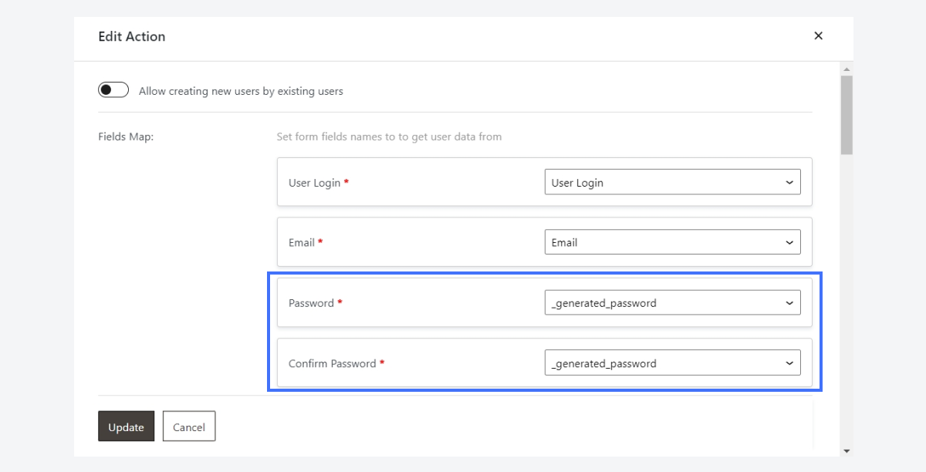This screenshot has height=472, width=926.
Task: Click the "Confirm Password" row label
Action: [x=332, y=363]
